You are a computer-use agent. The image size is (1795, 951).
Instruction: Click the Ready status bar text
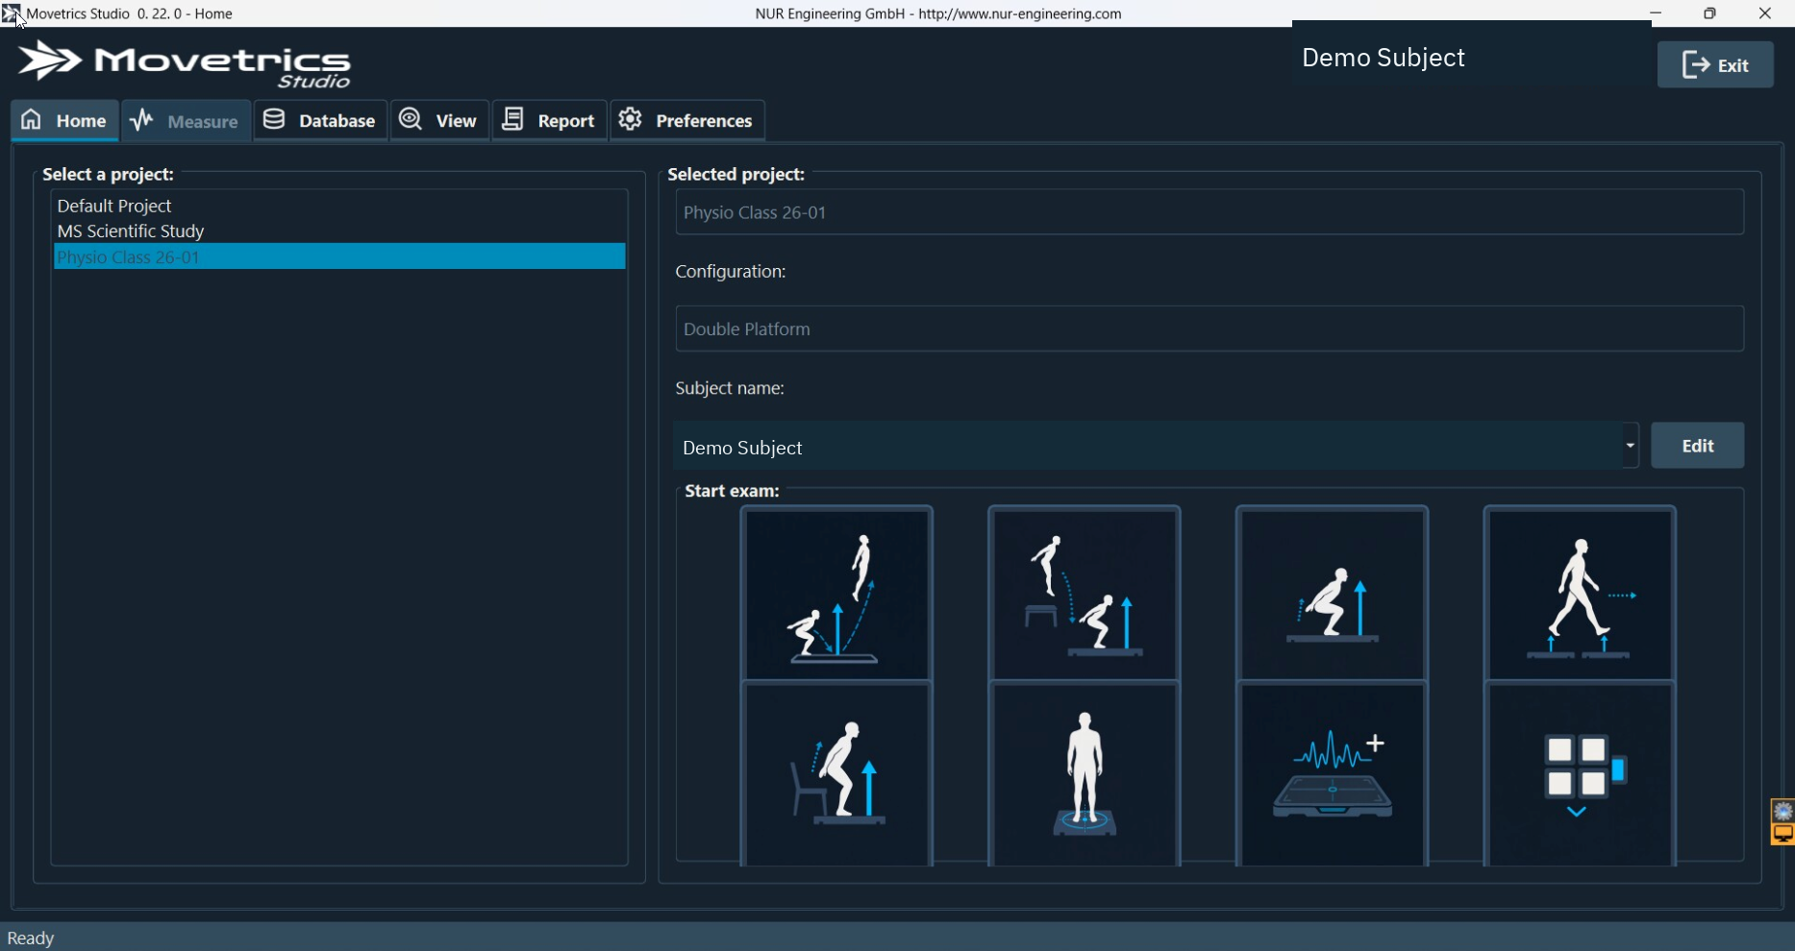pyautogui.click(x=31, y=939)
